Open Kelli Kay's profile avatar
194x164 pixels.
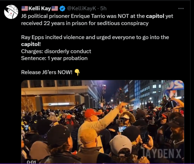click(x=11, y=12)
